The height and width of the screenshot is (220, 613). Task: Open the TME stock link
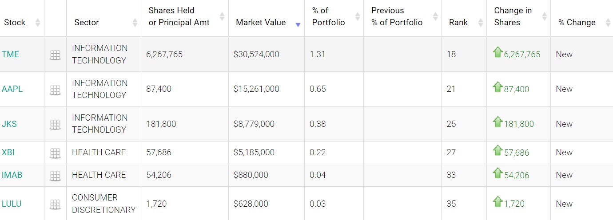pos(10,54)
